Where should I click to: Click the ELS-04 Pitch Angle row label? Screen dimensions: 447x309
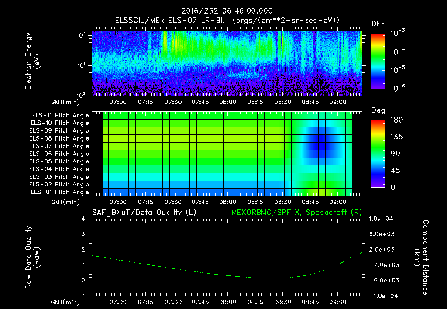click(x=59, y=169)
